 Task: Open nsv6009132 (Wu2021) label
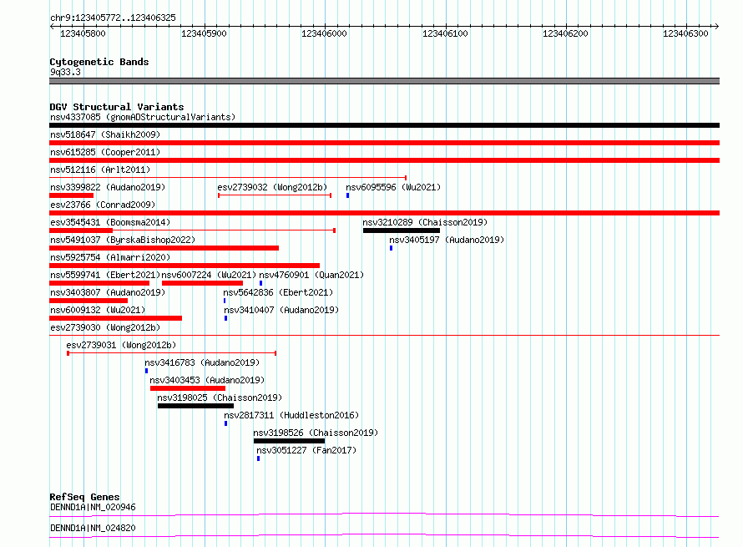click(x=98, y=310)
